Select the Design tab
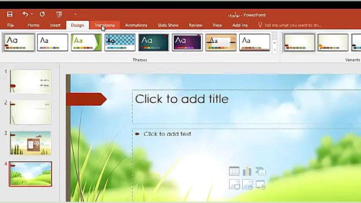The image size is (361, 203). (x=77, y=25)
